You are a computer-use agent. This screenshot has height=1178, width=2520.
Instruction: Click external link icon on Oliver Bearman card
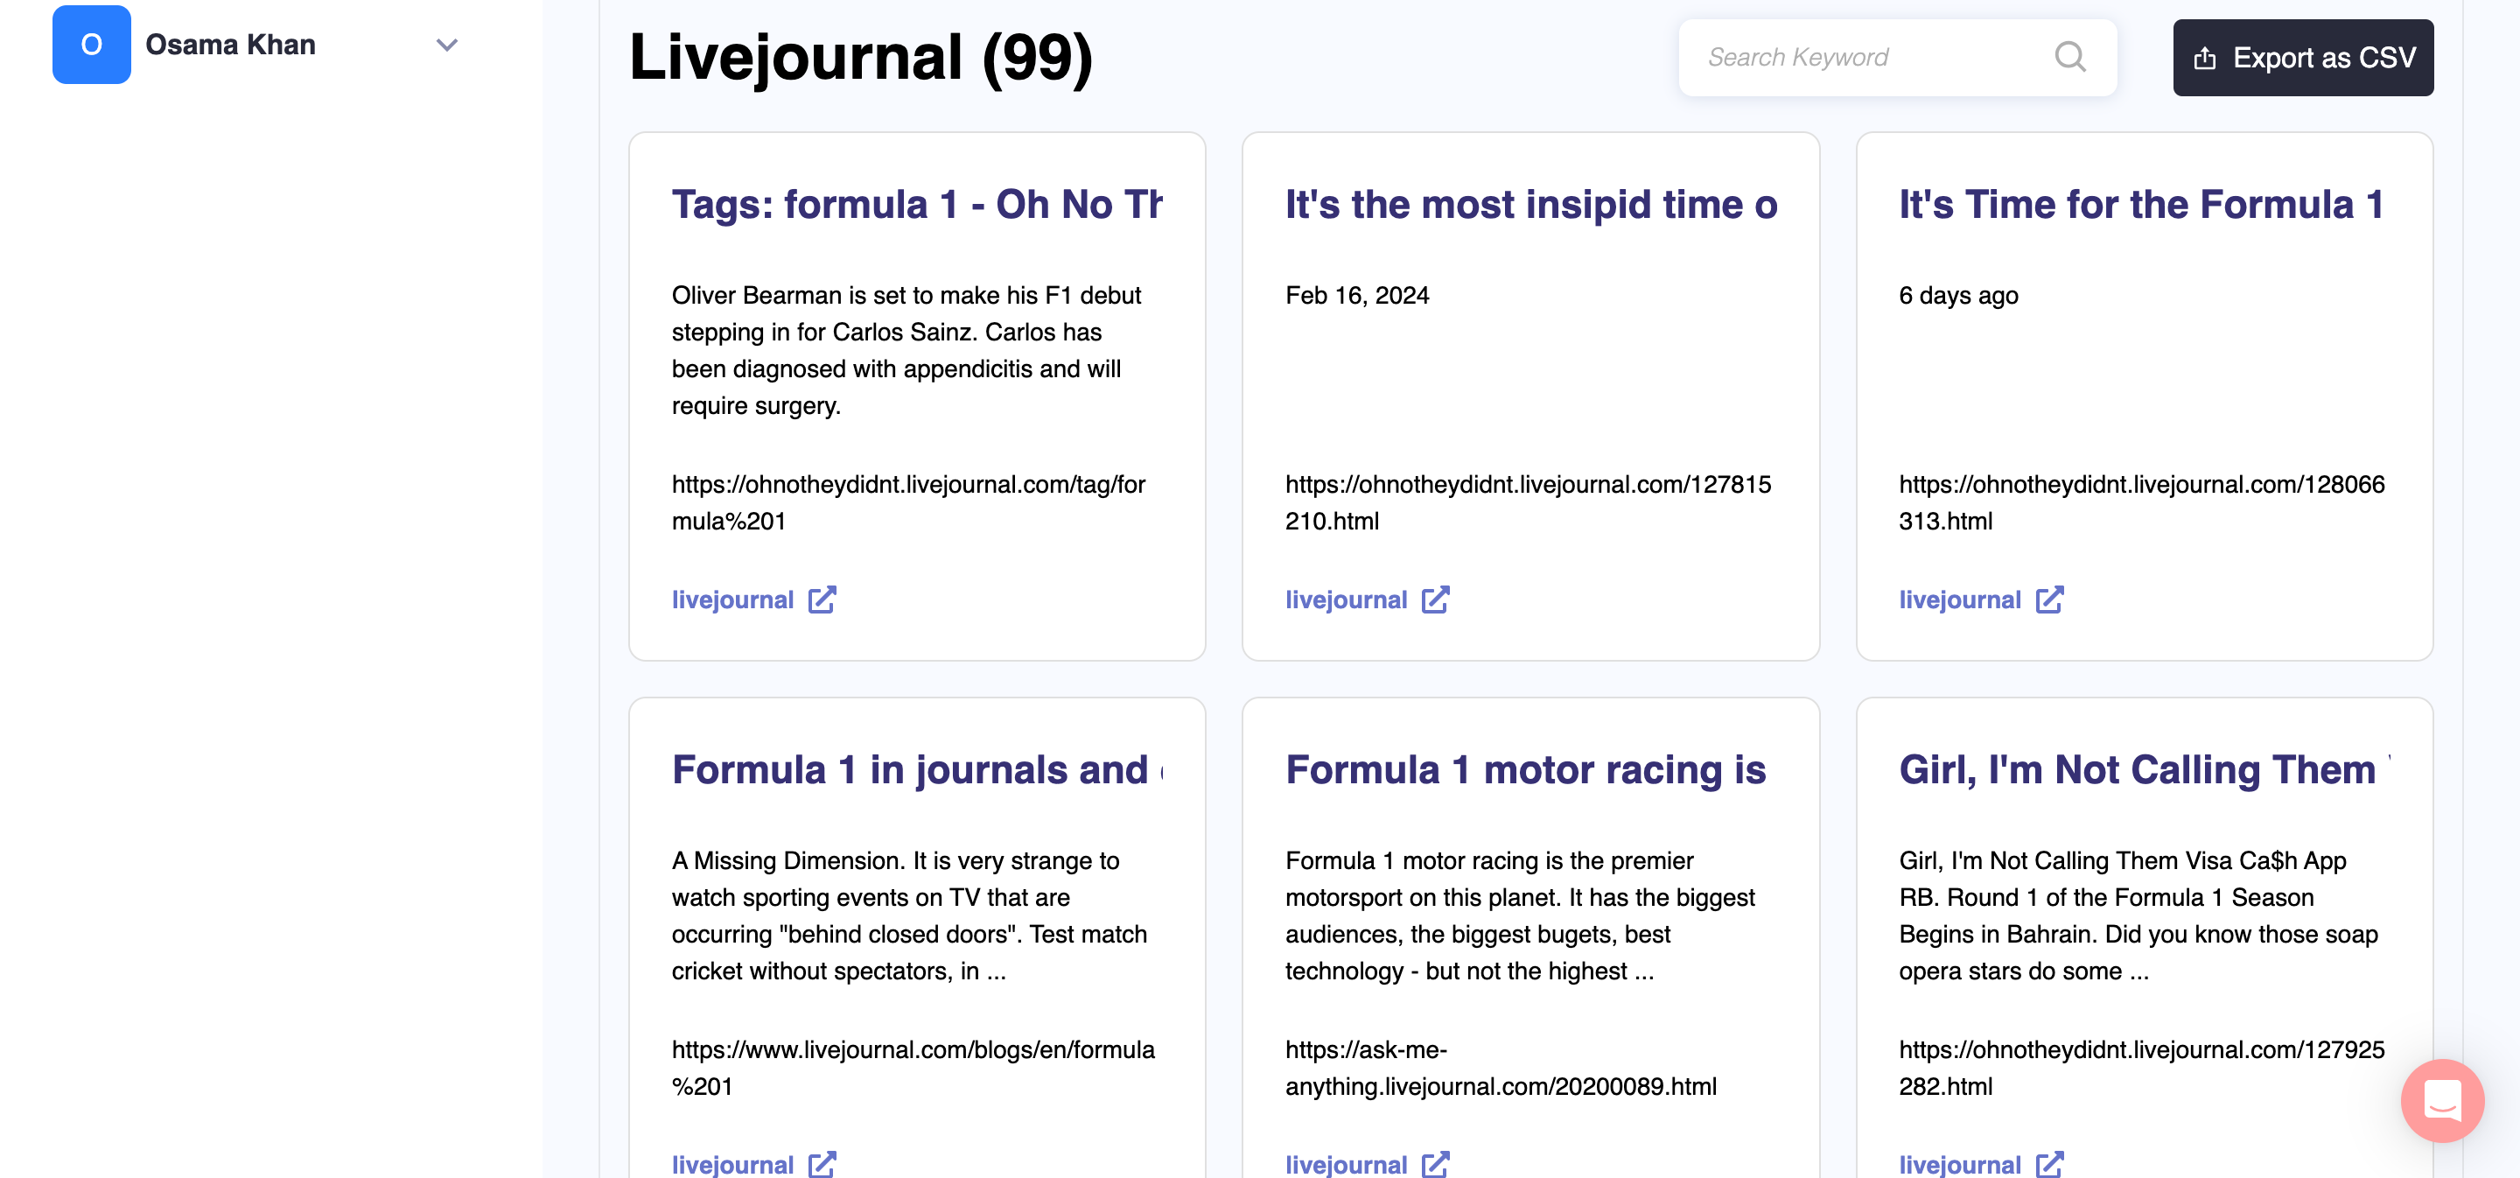coord(822,600)
